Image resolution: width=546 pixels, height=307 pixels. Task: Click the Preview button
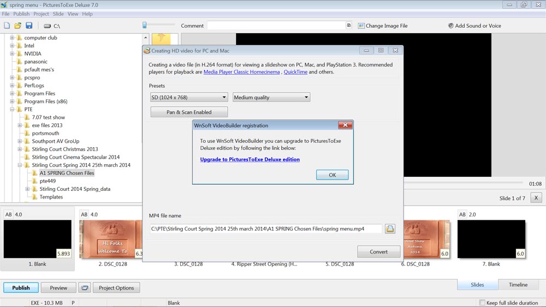pyautogui.click(x=58, y=287)
